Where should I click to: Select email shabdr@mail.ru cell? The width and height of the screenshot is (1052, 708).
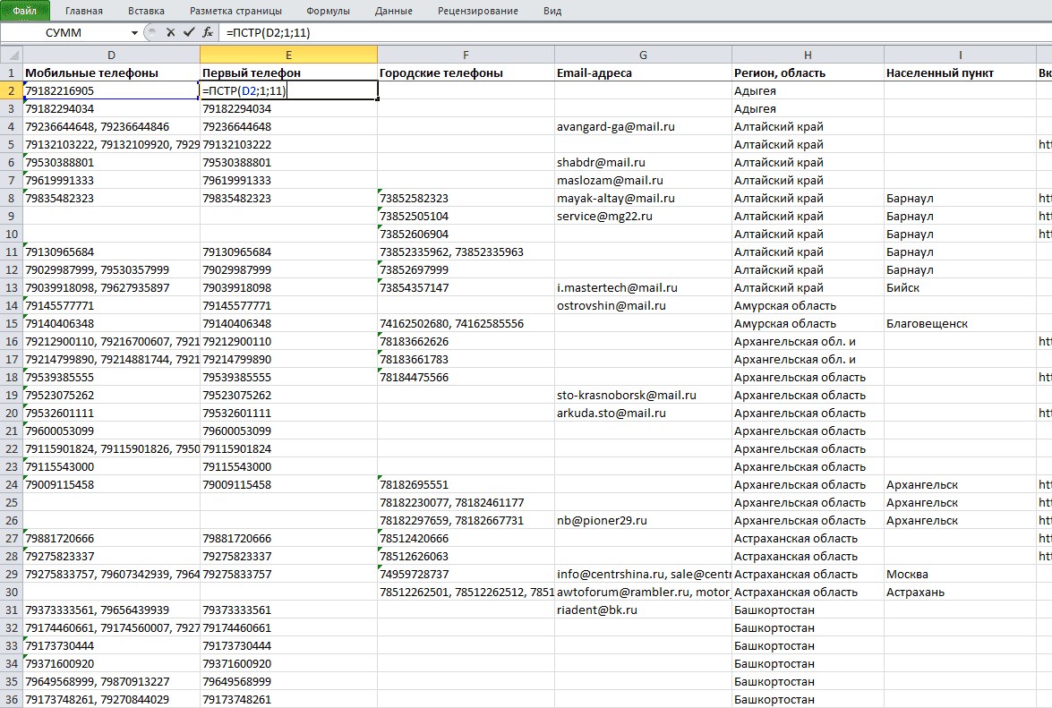tap(643, 162)
